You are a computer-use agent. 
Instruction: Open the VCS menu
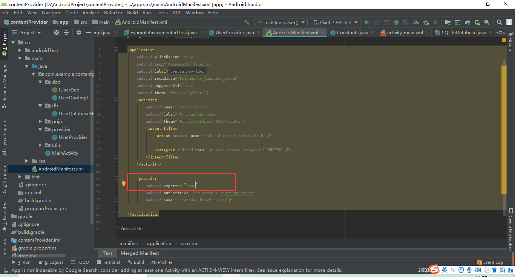tap(177, 12)
